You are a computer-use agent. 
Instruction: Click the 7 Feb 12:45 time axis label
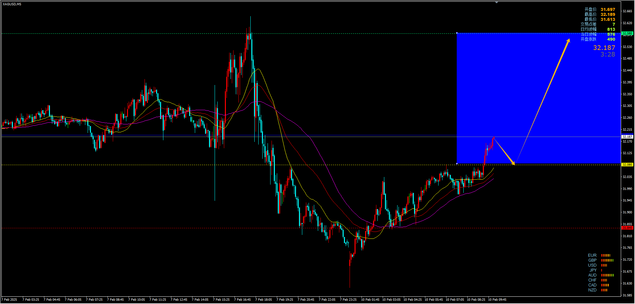click(x=179, y=300)
